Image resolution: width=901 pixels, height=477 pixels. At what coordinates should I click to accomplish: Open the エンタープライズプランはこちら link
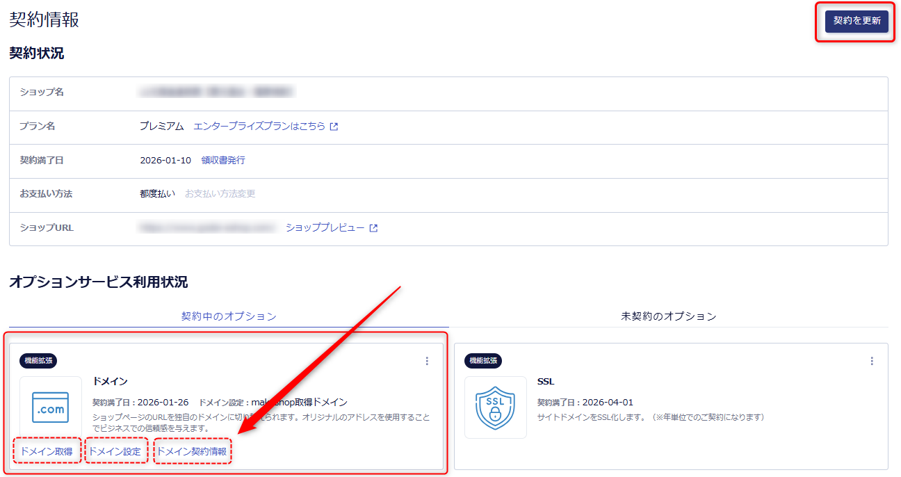click(x=259, y=127)
